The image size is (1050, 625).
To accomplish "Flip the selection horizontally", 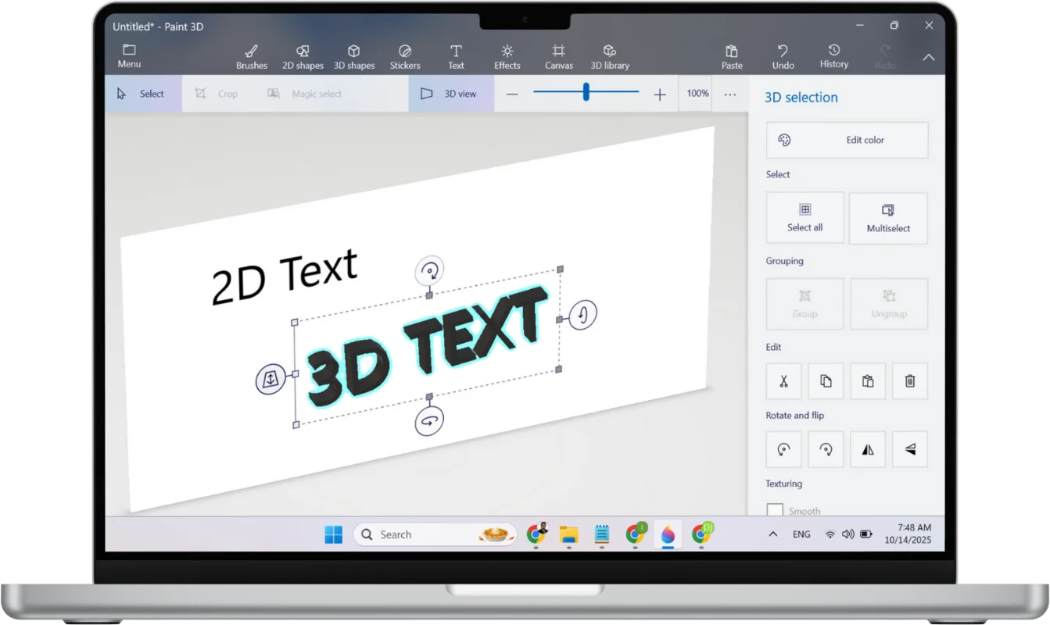I will pos(868,449).
